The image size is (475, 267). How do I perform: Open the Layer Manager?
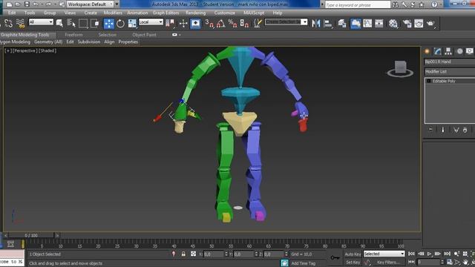[x=342, y=23]
